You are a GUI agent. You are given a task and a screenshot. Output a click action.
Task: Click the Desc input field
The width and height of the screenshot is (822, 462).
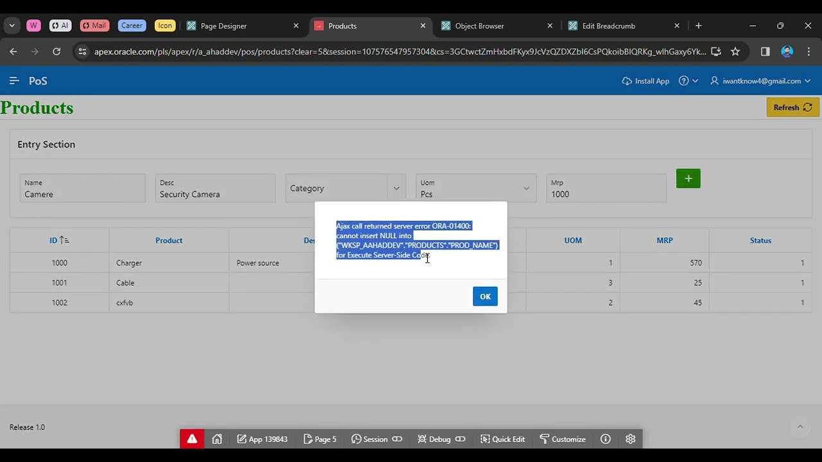pyautogui.click(x=215, y=188)
